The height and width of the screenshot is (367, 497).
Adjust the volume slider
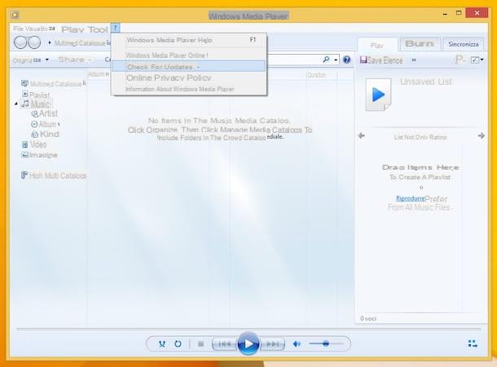[326, 343]
